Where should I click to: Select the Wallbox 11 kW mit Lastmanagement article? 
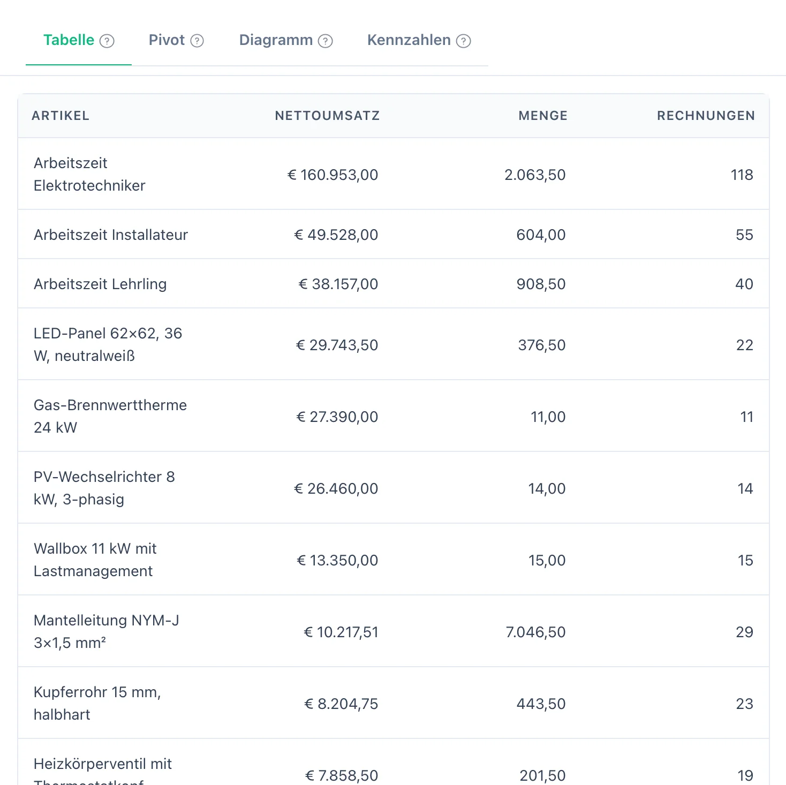click(95, 560)
